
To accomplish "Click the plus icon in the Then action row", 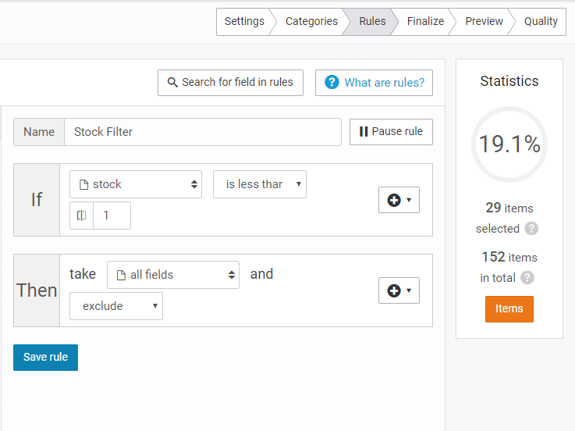I will (x=394, y=290).
